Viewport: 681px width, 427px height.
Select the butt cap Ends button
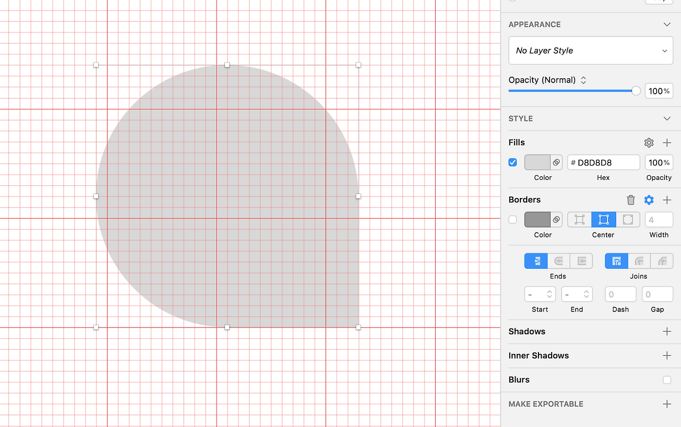(536, 261)
